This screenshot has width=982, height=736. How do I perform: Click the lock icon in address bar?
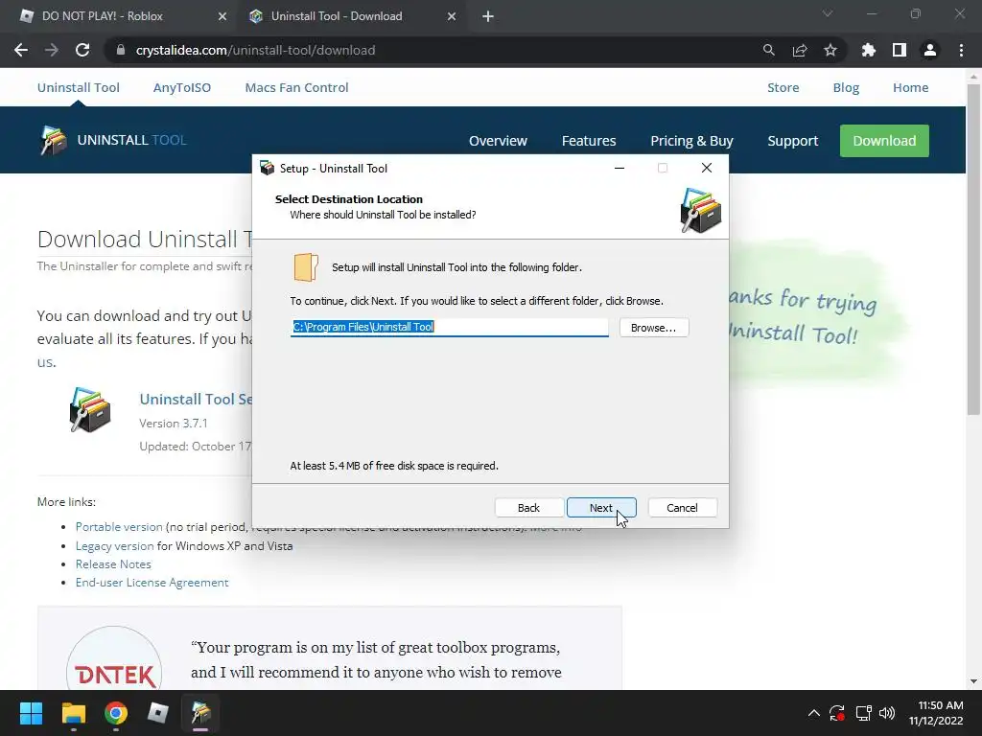(121, 50)
